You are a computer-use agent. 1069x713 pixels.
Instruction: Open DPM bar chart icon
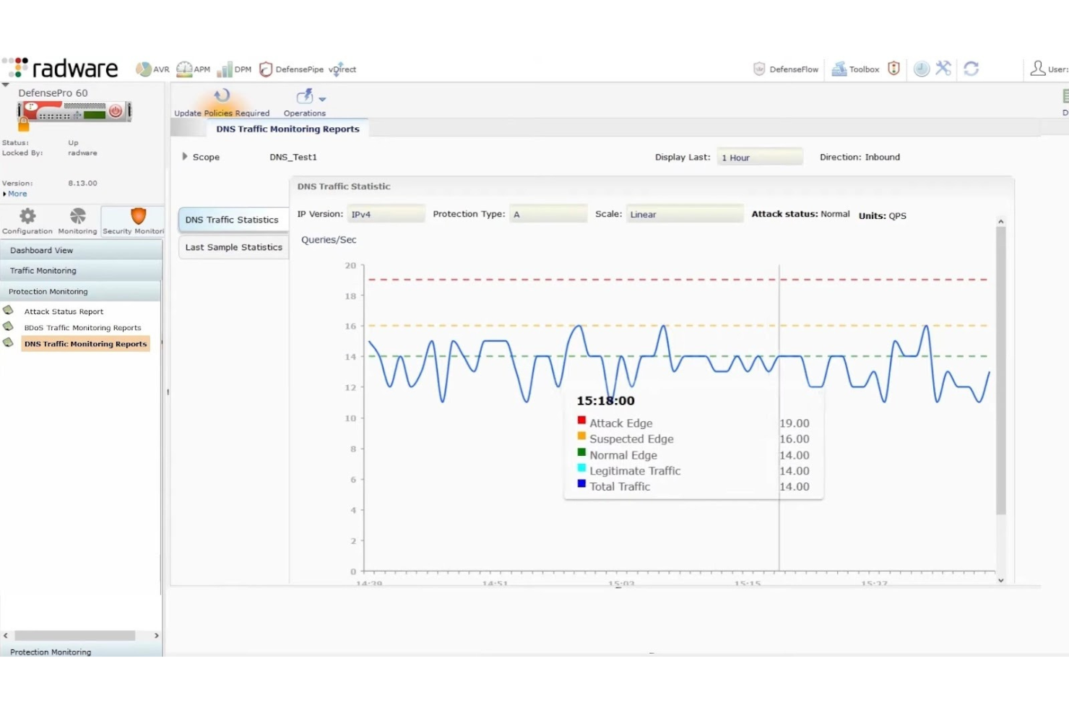point(225,69)
